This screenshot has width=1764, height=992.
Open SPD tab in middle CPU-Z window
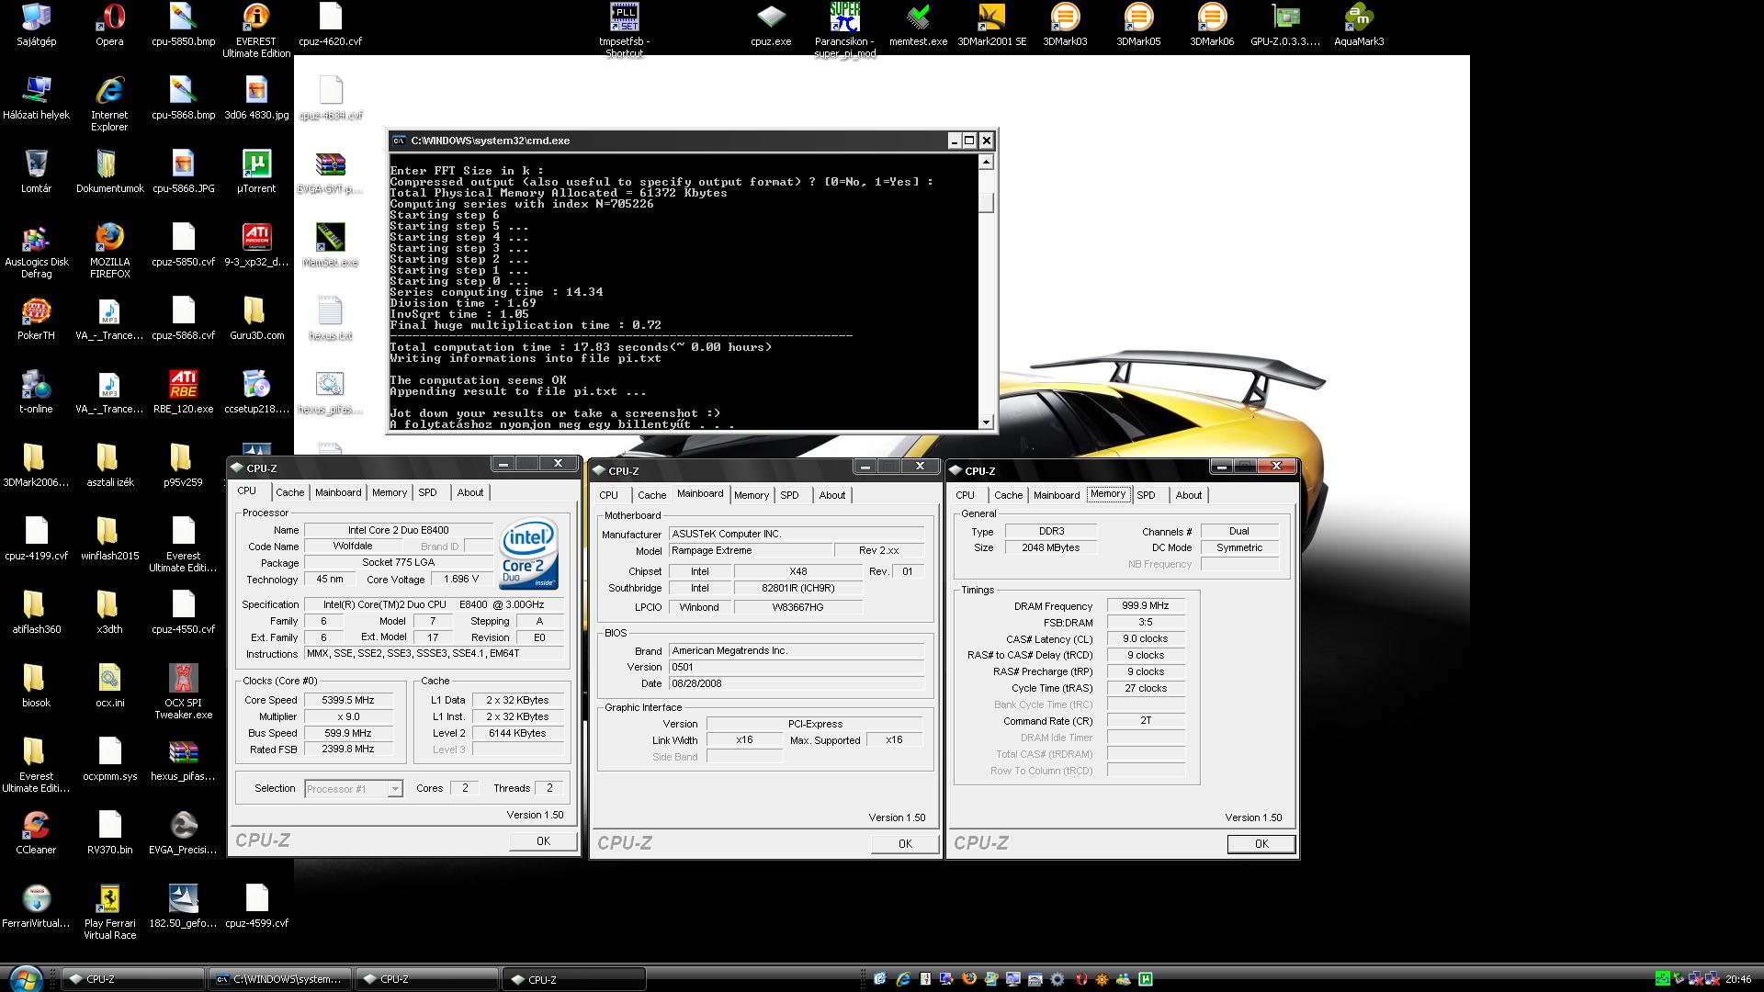(789, 495)
